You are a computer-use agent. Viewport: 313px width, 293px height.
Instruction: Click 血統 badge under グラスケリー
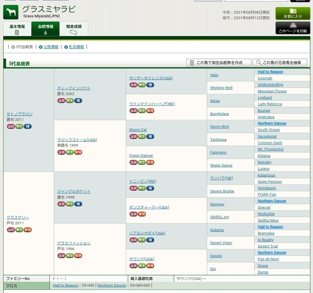[x=11, y=230]
